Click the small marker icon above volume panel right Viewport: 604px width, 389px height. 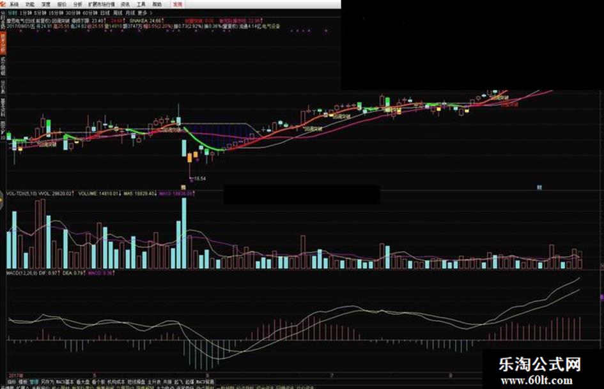click(539, 187)
